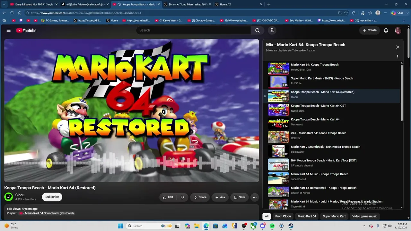411x231 pixels.
Task: Close the Mix playlist panel
Action: pos(398,47)
